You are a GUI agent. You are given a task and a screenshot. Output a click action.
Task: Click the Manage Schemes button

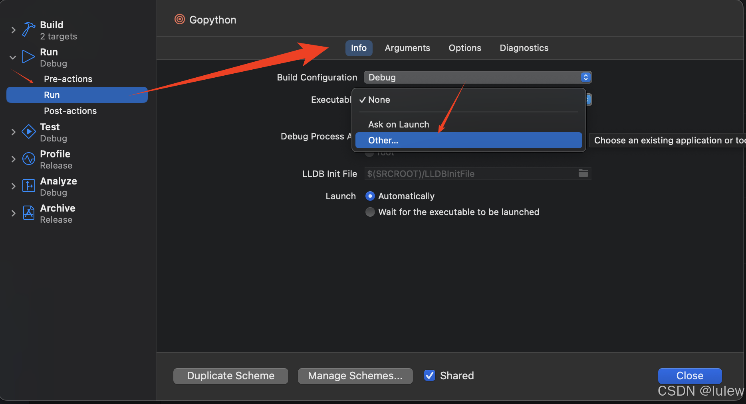(355, 375)
